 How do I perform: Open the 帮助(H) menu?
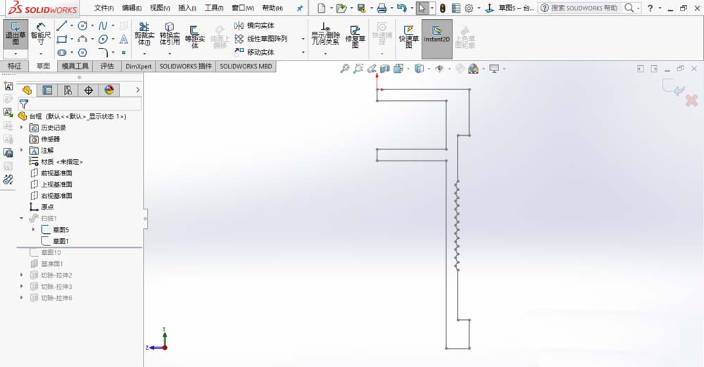(x=272, y=8)
